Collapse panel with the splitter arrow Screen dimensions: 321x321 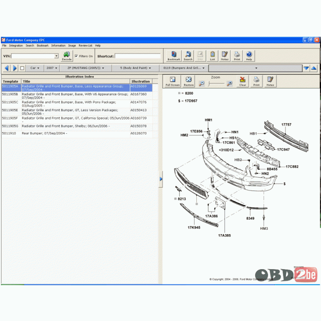[160, 179]
